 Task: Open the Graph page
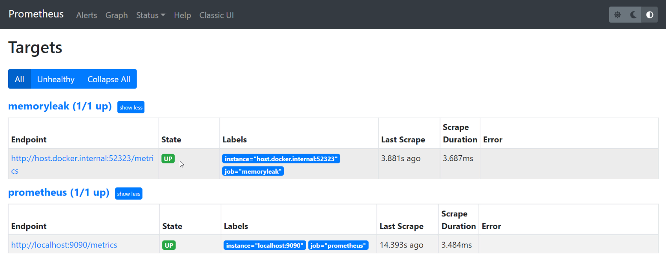(x=116, y=15)
